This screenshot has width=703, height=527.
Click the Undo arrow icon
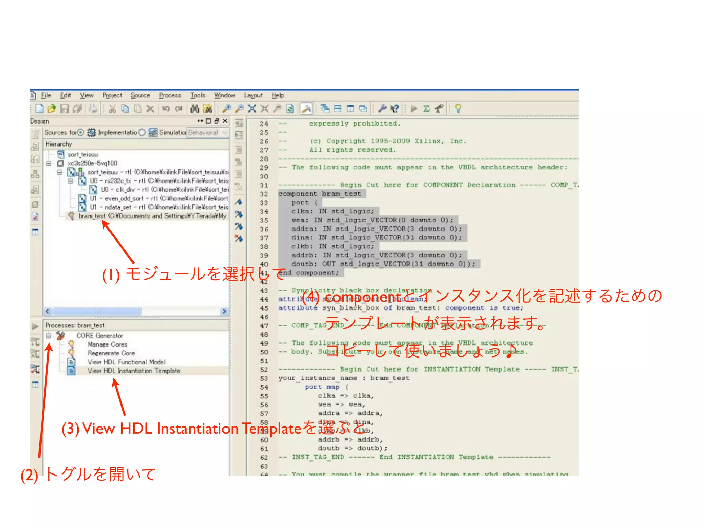(x=166, y=109)
